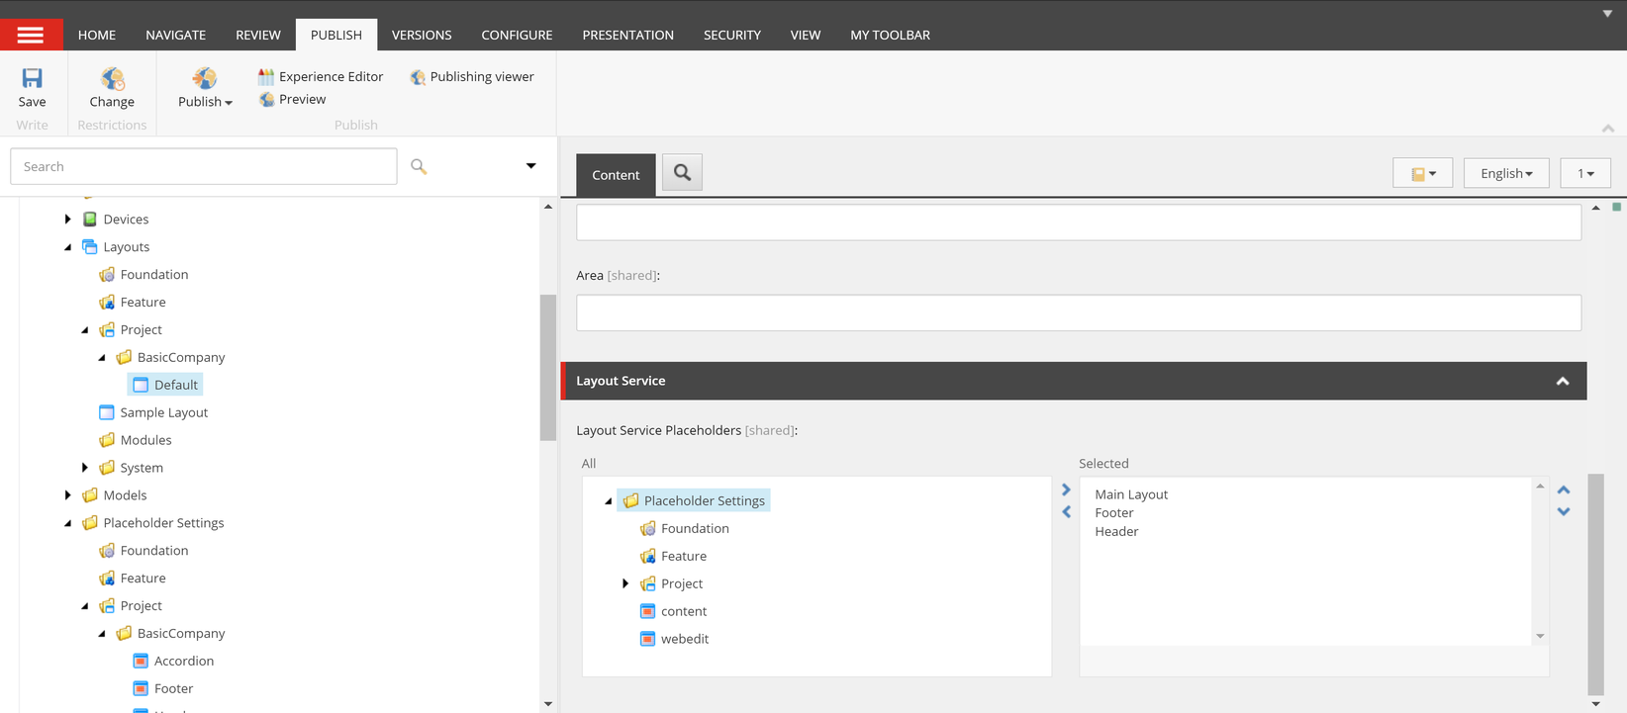Remove selected placeholder with left arrow
Viewport: 1627px width, 713px height.
[1066, 511]
